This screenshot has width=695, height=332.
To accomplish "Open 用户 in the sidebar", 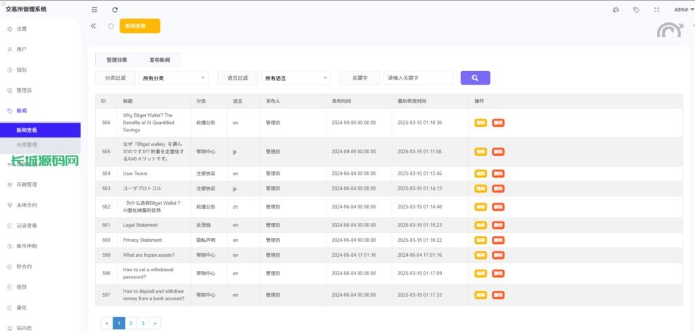I will pyautogui.click(x=22, y=49).
